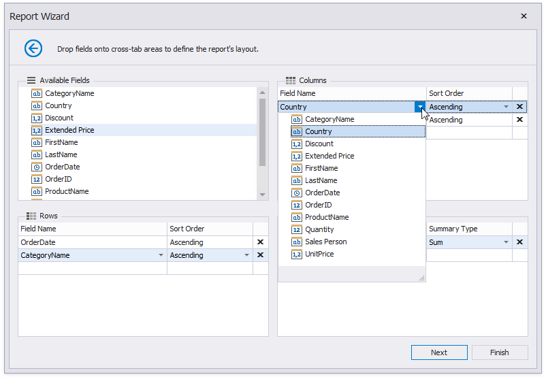Open Summary Type Sum dropdown
This screenshot has width=546, height=379.
point(506,242)
